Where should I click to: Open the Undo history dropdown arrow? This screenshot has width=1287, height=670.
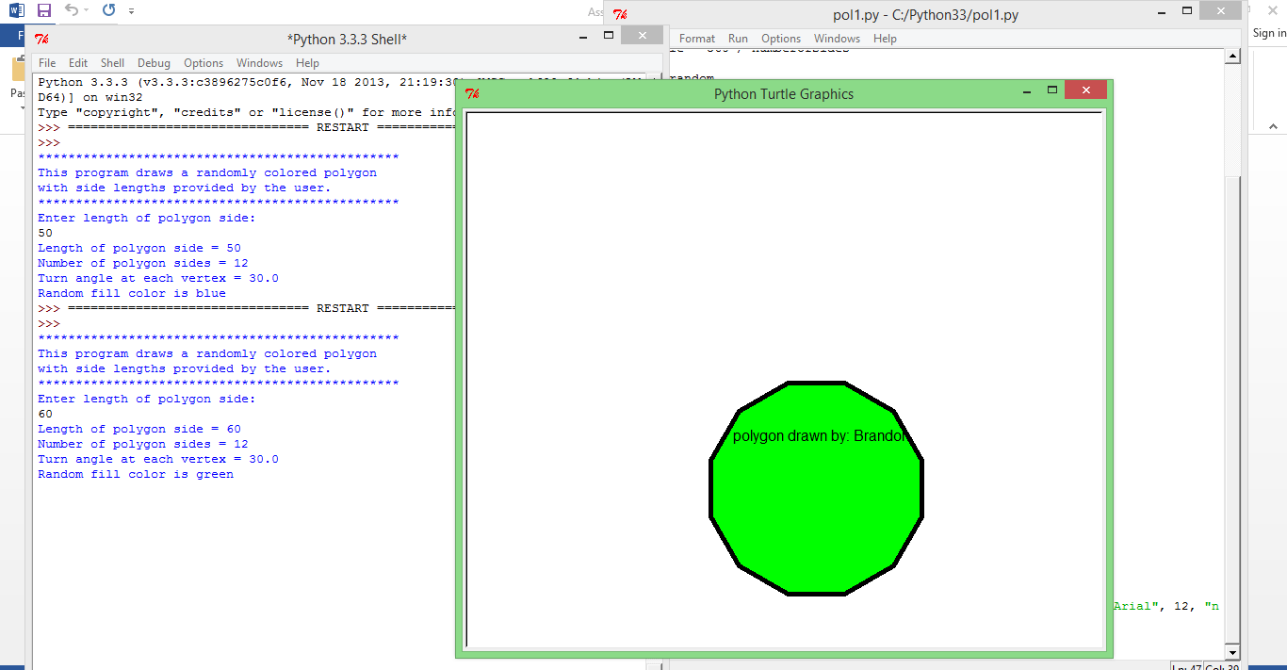(x=86, y=9)
